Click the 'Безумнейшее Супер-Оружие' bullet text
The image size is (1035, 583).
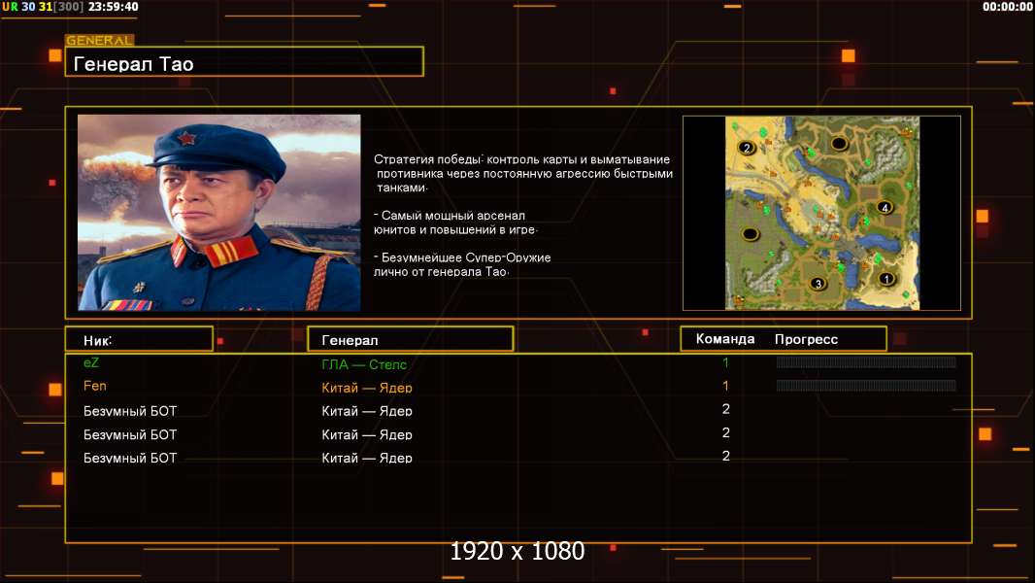coord(462,264)
